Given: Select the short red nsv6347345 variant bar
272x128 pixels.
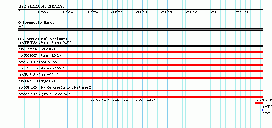Looking at the screenshot, I should (259, 103).
